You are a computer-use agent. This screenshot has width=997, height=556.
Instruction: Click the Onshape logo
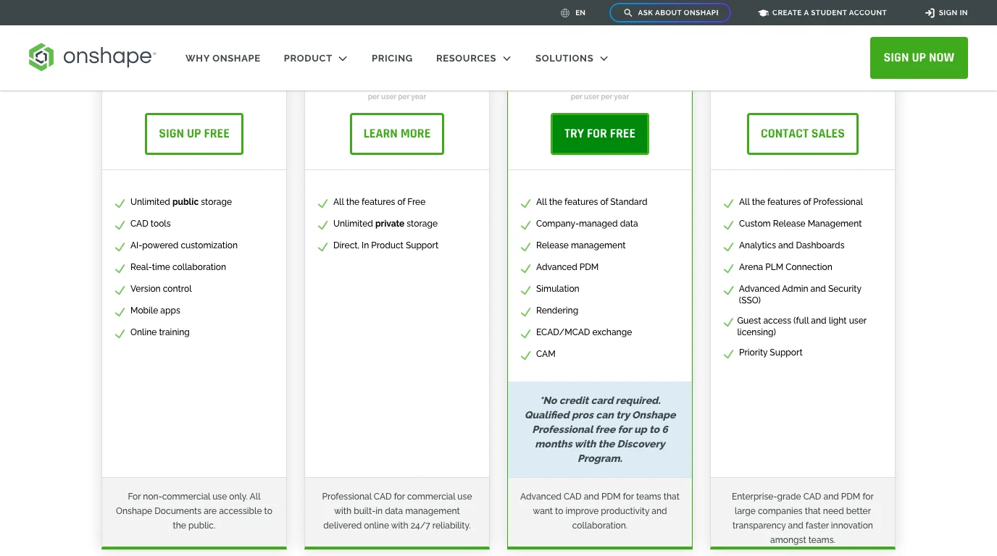tap(92, 57)
